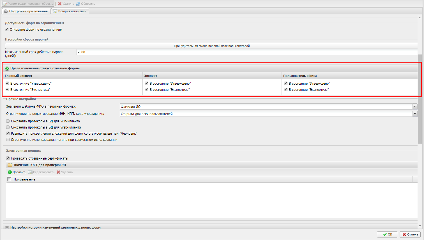The height and width of the screenshot is (240, 424).
Task: Enable Сохранять протоколы в БД для Win-клиента
Action: (x=8, y=121)
